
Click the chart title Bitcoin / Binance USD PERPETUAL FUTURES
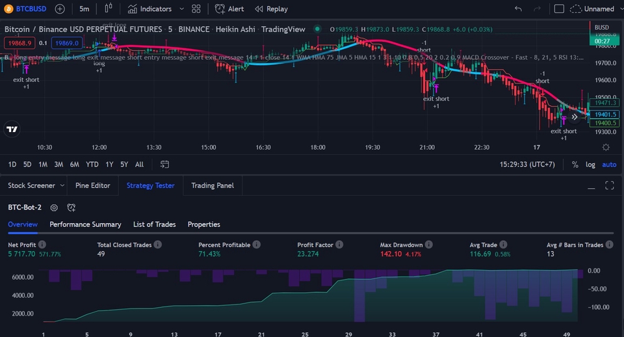(83, 29)
